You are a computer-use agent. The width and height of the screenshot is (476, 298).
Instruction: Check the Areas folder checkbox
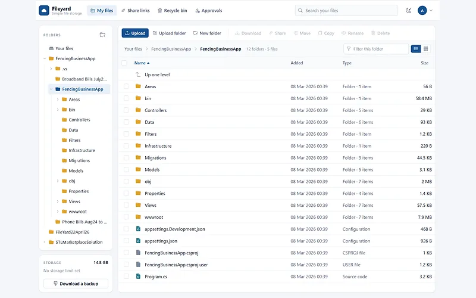[x=126, y=86]
